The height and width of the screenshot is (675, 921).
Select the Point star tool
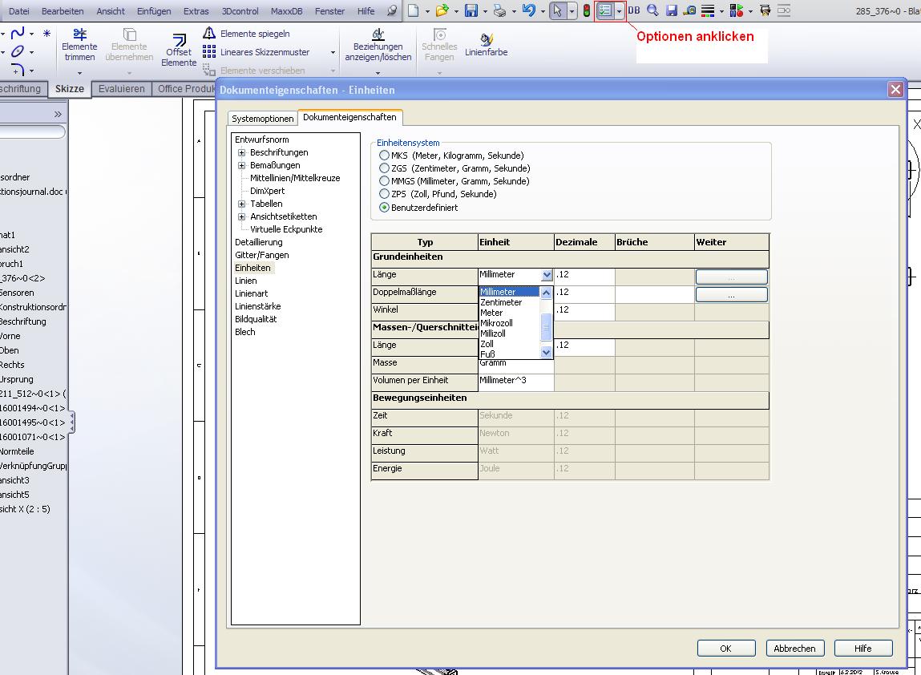point(46,34)
